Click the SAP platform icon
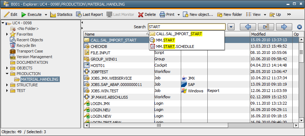Screen dimensions: 305x136 pos(184,85)
